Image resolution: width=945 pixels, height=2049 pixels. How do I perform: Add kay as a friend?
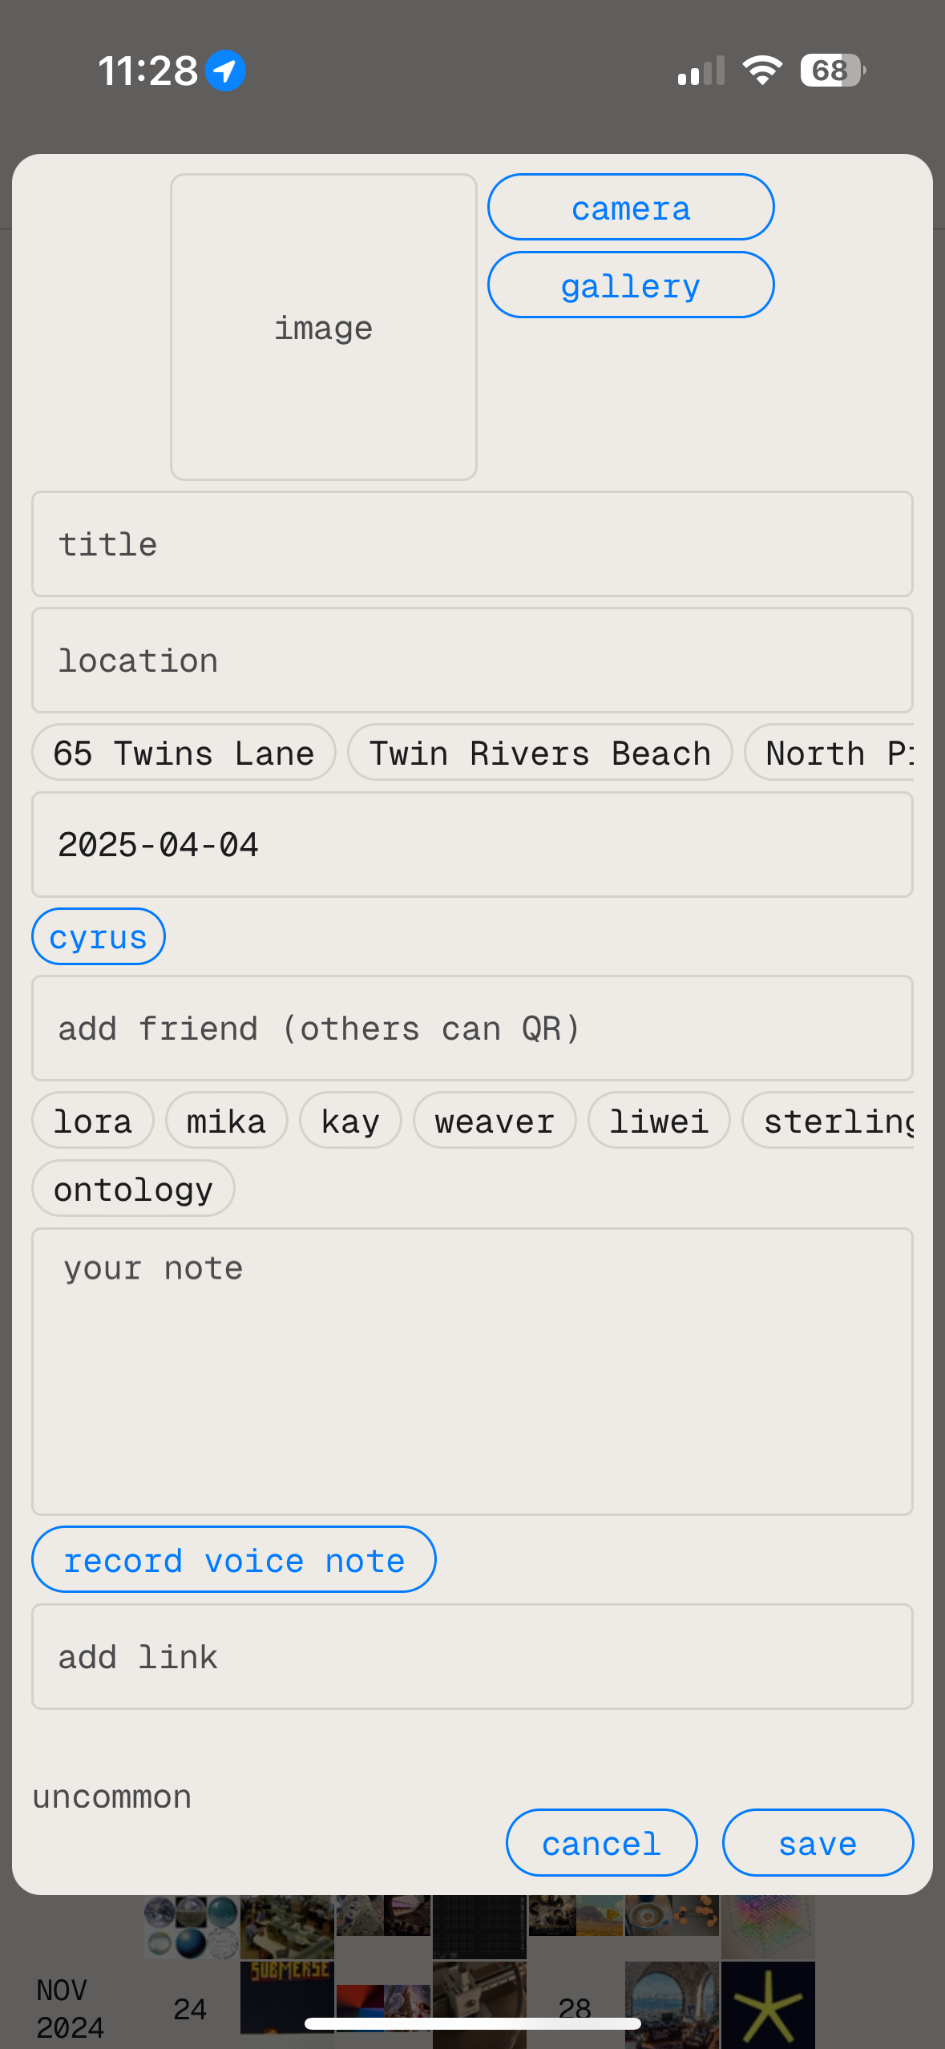(350, 1121)
